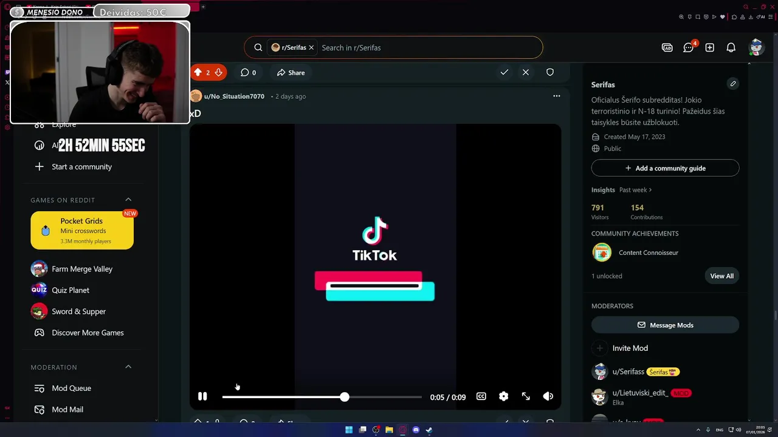Open Farm Merge Valley game
The image size is (778, 437).
coord(82,269)
